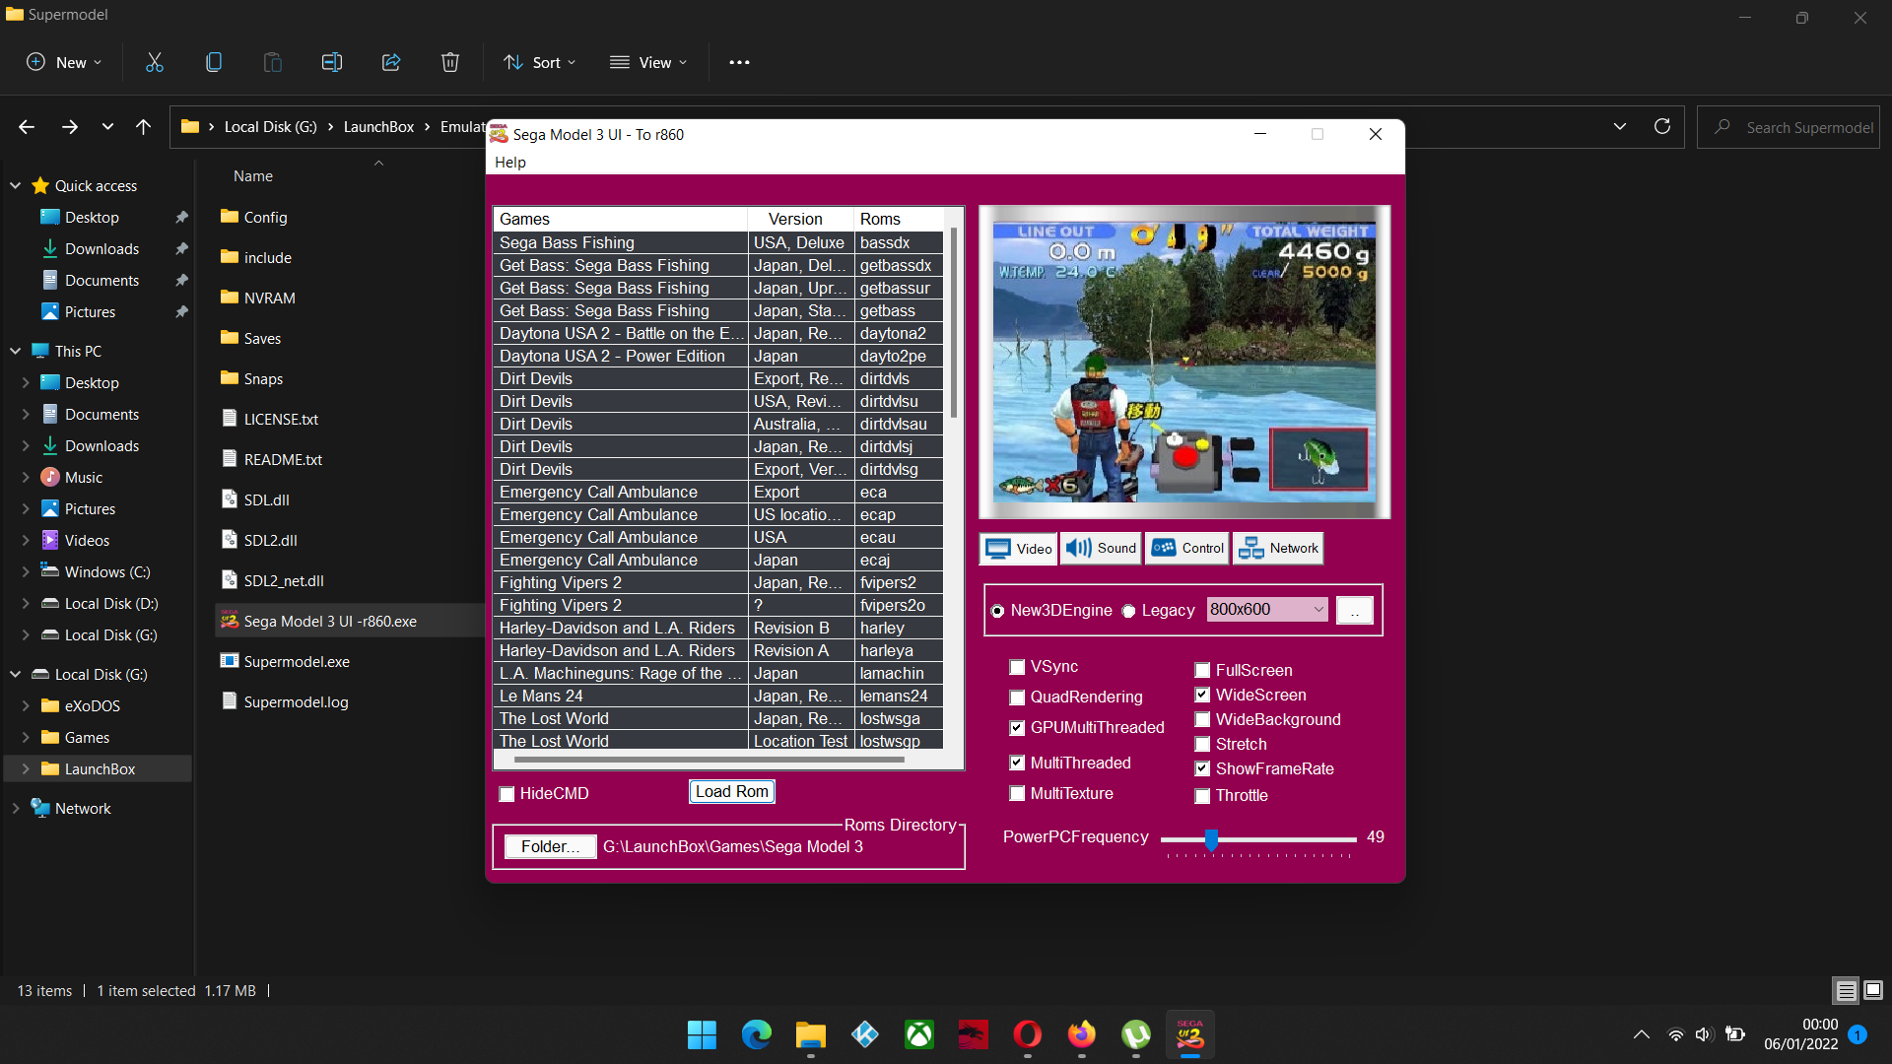Screen dimensions: 1892x1064
Task: Switch to the Video tab
Action: (1019, 549)
